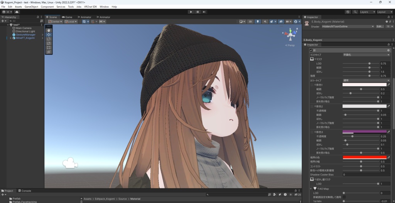This screenshot has height=203, width=395.
Task: Expand MineFT_Kogomi in Hierarchy
Action: [10, 38]
